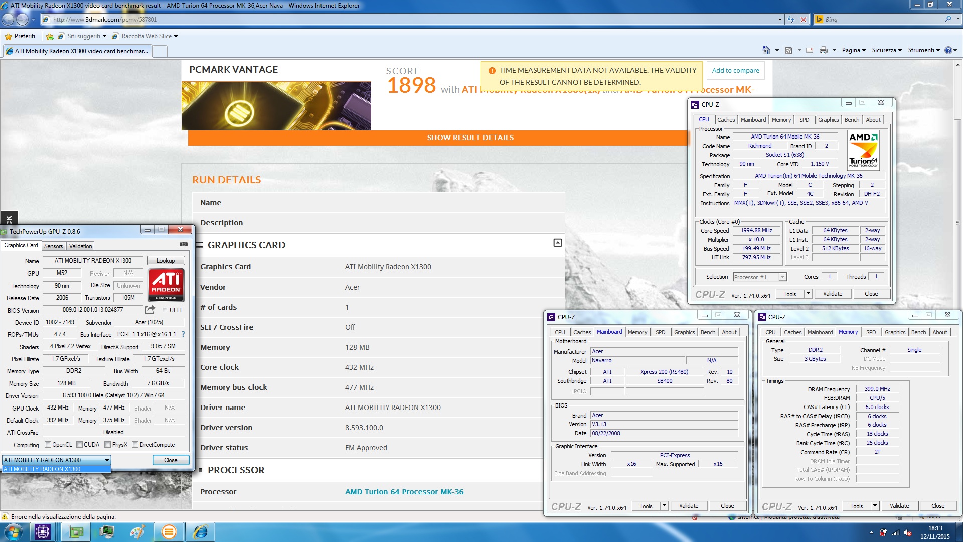963x542 pixels.
Task: Click the Lookup button in GPU-Z
Action: (x=166, y=261)
